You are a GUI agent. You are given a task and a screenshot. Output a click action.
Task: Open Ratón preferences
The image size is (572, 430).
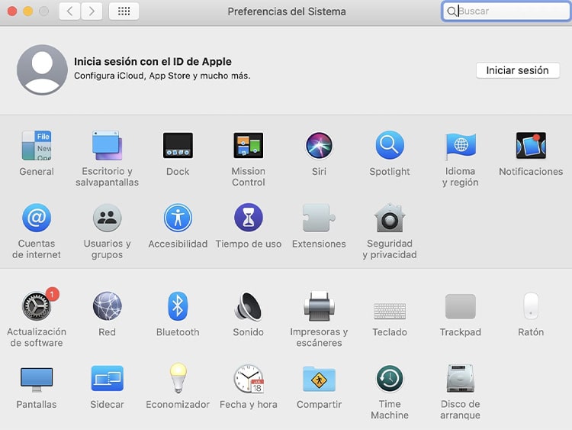(x=531, y=306)
